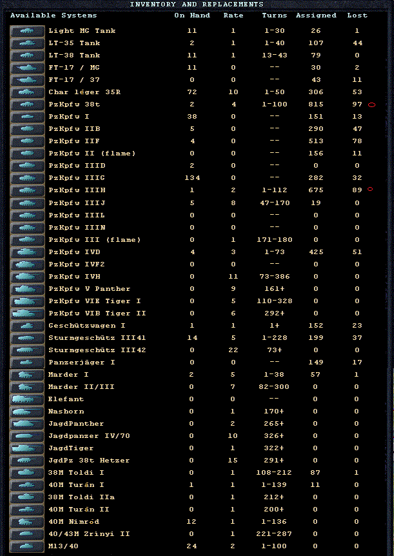Screen dimensions: 394x556
Task: Select the PzKpfw IIF icon button
Action: pyautogui.click(x=28, y=141)
